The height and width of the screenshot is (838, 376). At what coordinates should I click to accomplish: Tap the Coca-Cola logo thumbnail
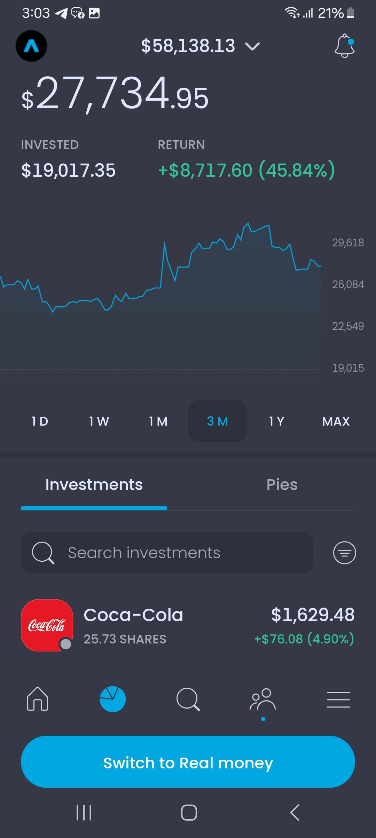click(47, 625)
